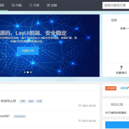Viewport: 129px width, 129px height.
Task: Click the 文章 document icon in the navbar
Action: click(31, 5)
